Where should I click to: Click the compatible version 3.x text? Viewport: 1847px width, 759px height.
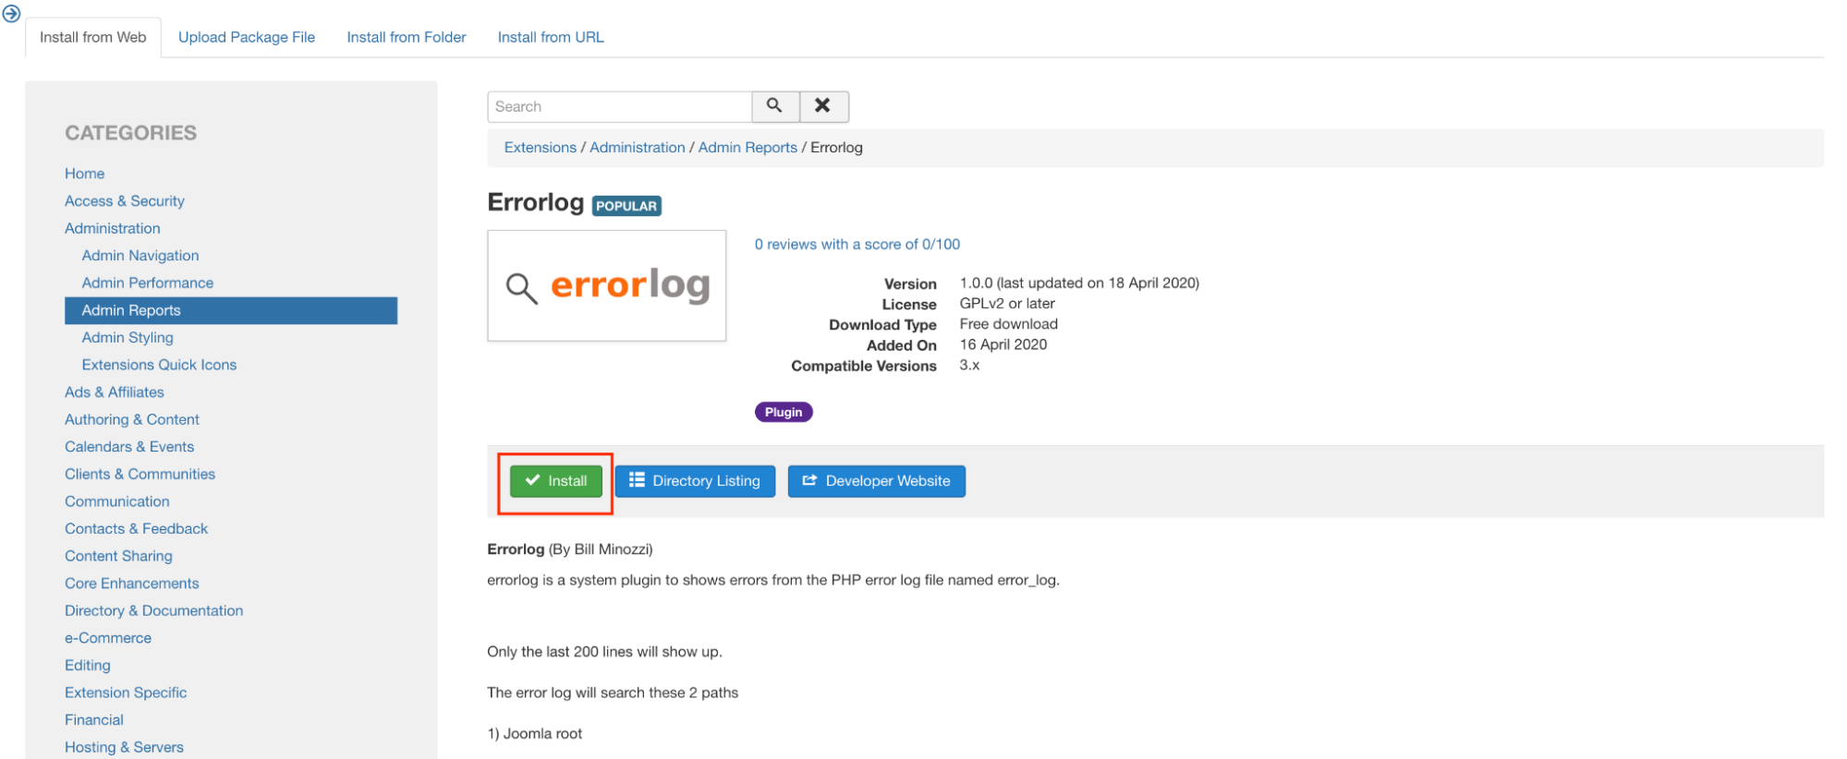click(x=969, y=366)
